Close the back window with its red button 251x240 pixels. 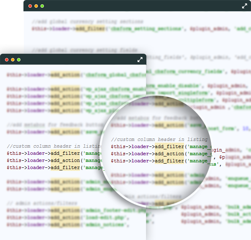pos(30,6)
